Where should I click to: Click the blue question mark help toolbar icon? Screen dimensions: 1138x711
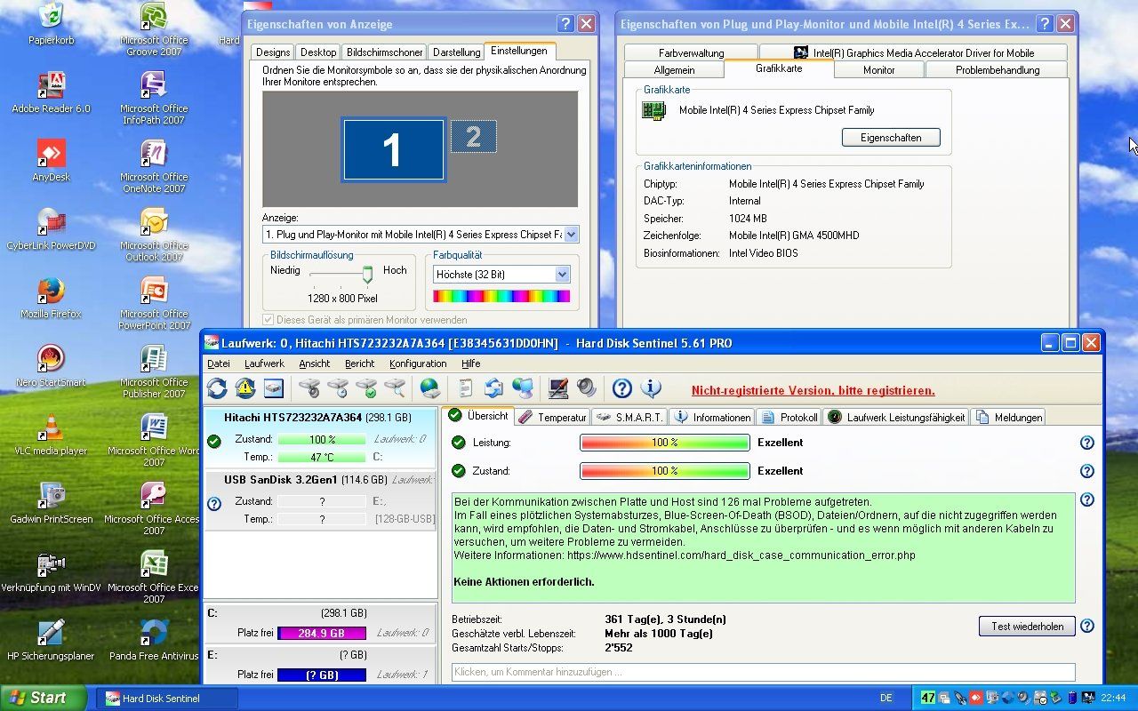click(622, 388)
